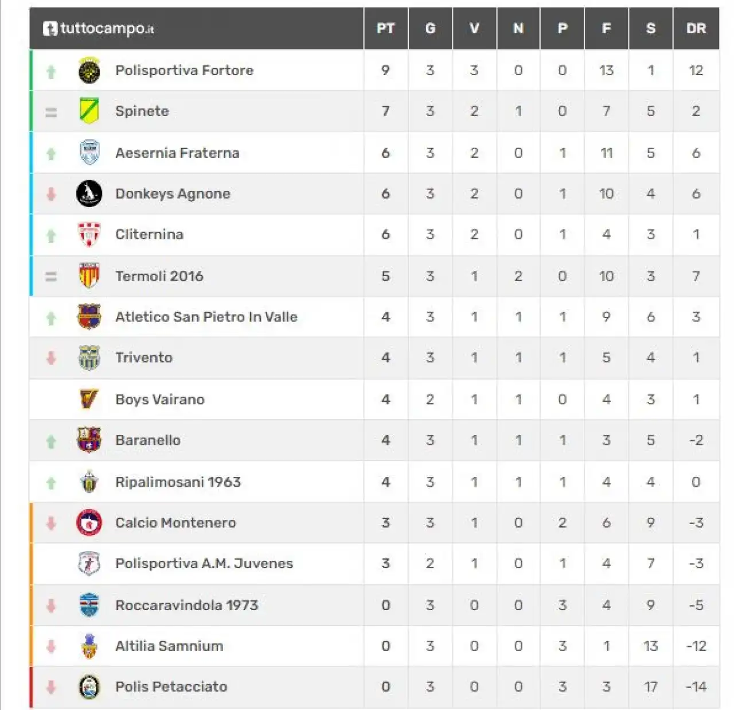Screen dimensions: 734x710
Task: Open the Donkeys Agnone black round badge
Action: point(89,193)
